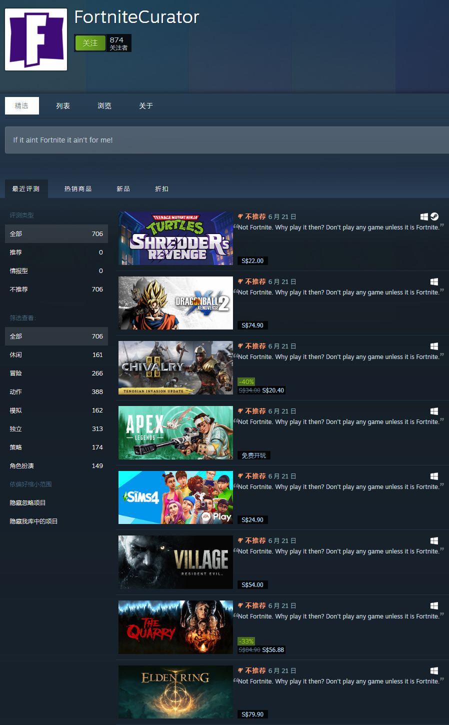Switch to the 浏览 tab
The image size is (449, 725).
[x=104, y=105]
